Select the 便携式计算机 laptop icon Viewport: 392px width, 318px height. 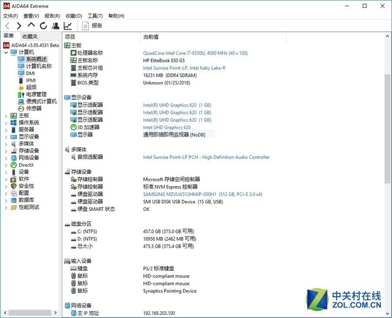[21, 102]
